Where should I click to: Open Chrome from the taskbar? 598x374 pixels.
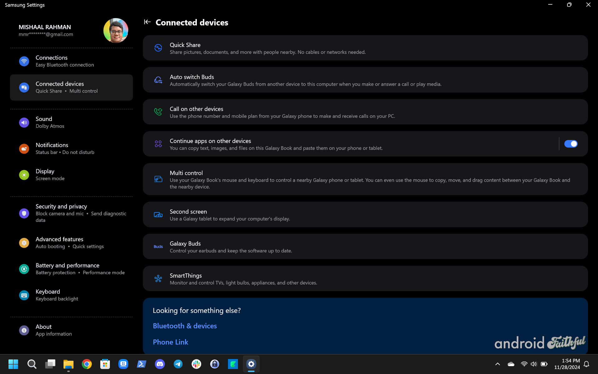point(87,364)
